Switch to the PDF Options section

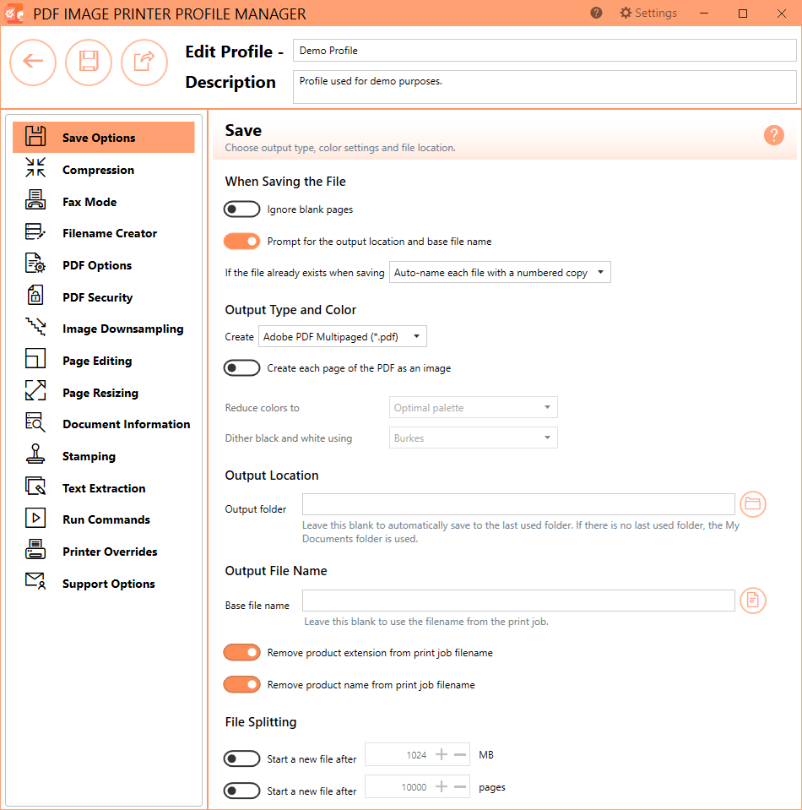click(x=35, y=265)
